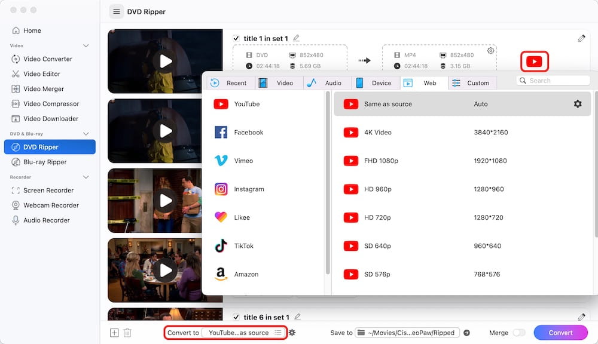Click the preset list scrollbar
Image resolution: width=598 pixels, height=344 pixels.
[x=596, y=164]
